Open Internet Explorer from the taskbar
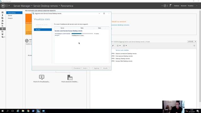This screenshot has height=113, width=201. click(18, 111)
